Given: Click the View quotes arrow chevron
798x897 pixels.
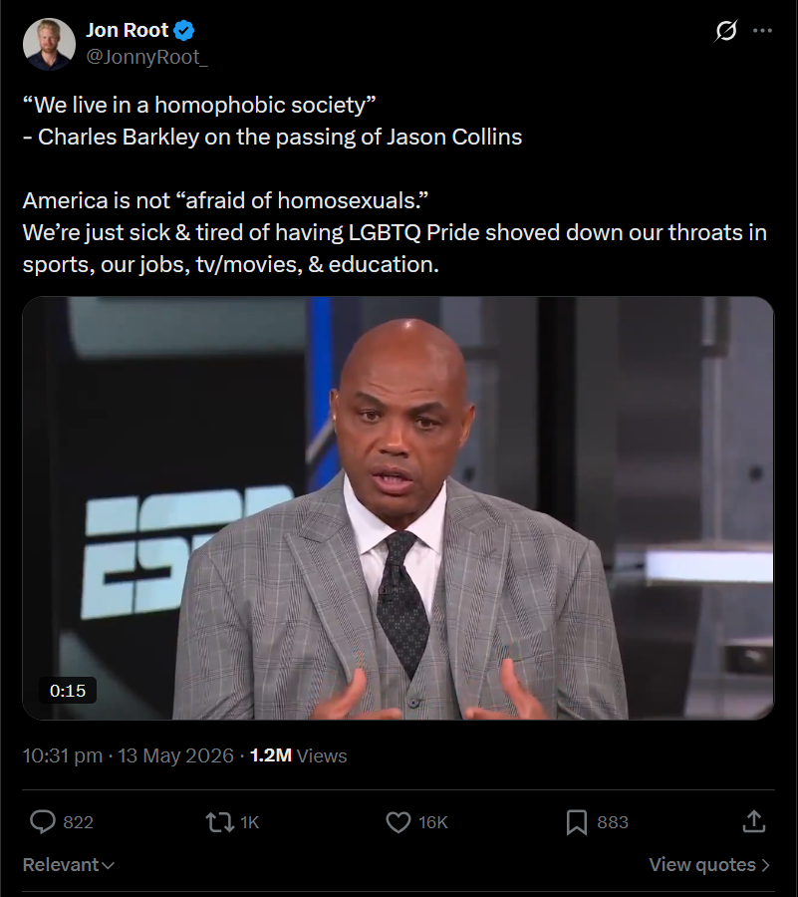Looking at the screenshot, I should 765,865.
